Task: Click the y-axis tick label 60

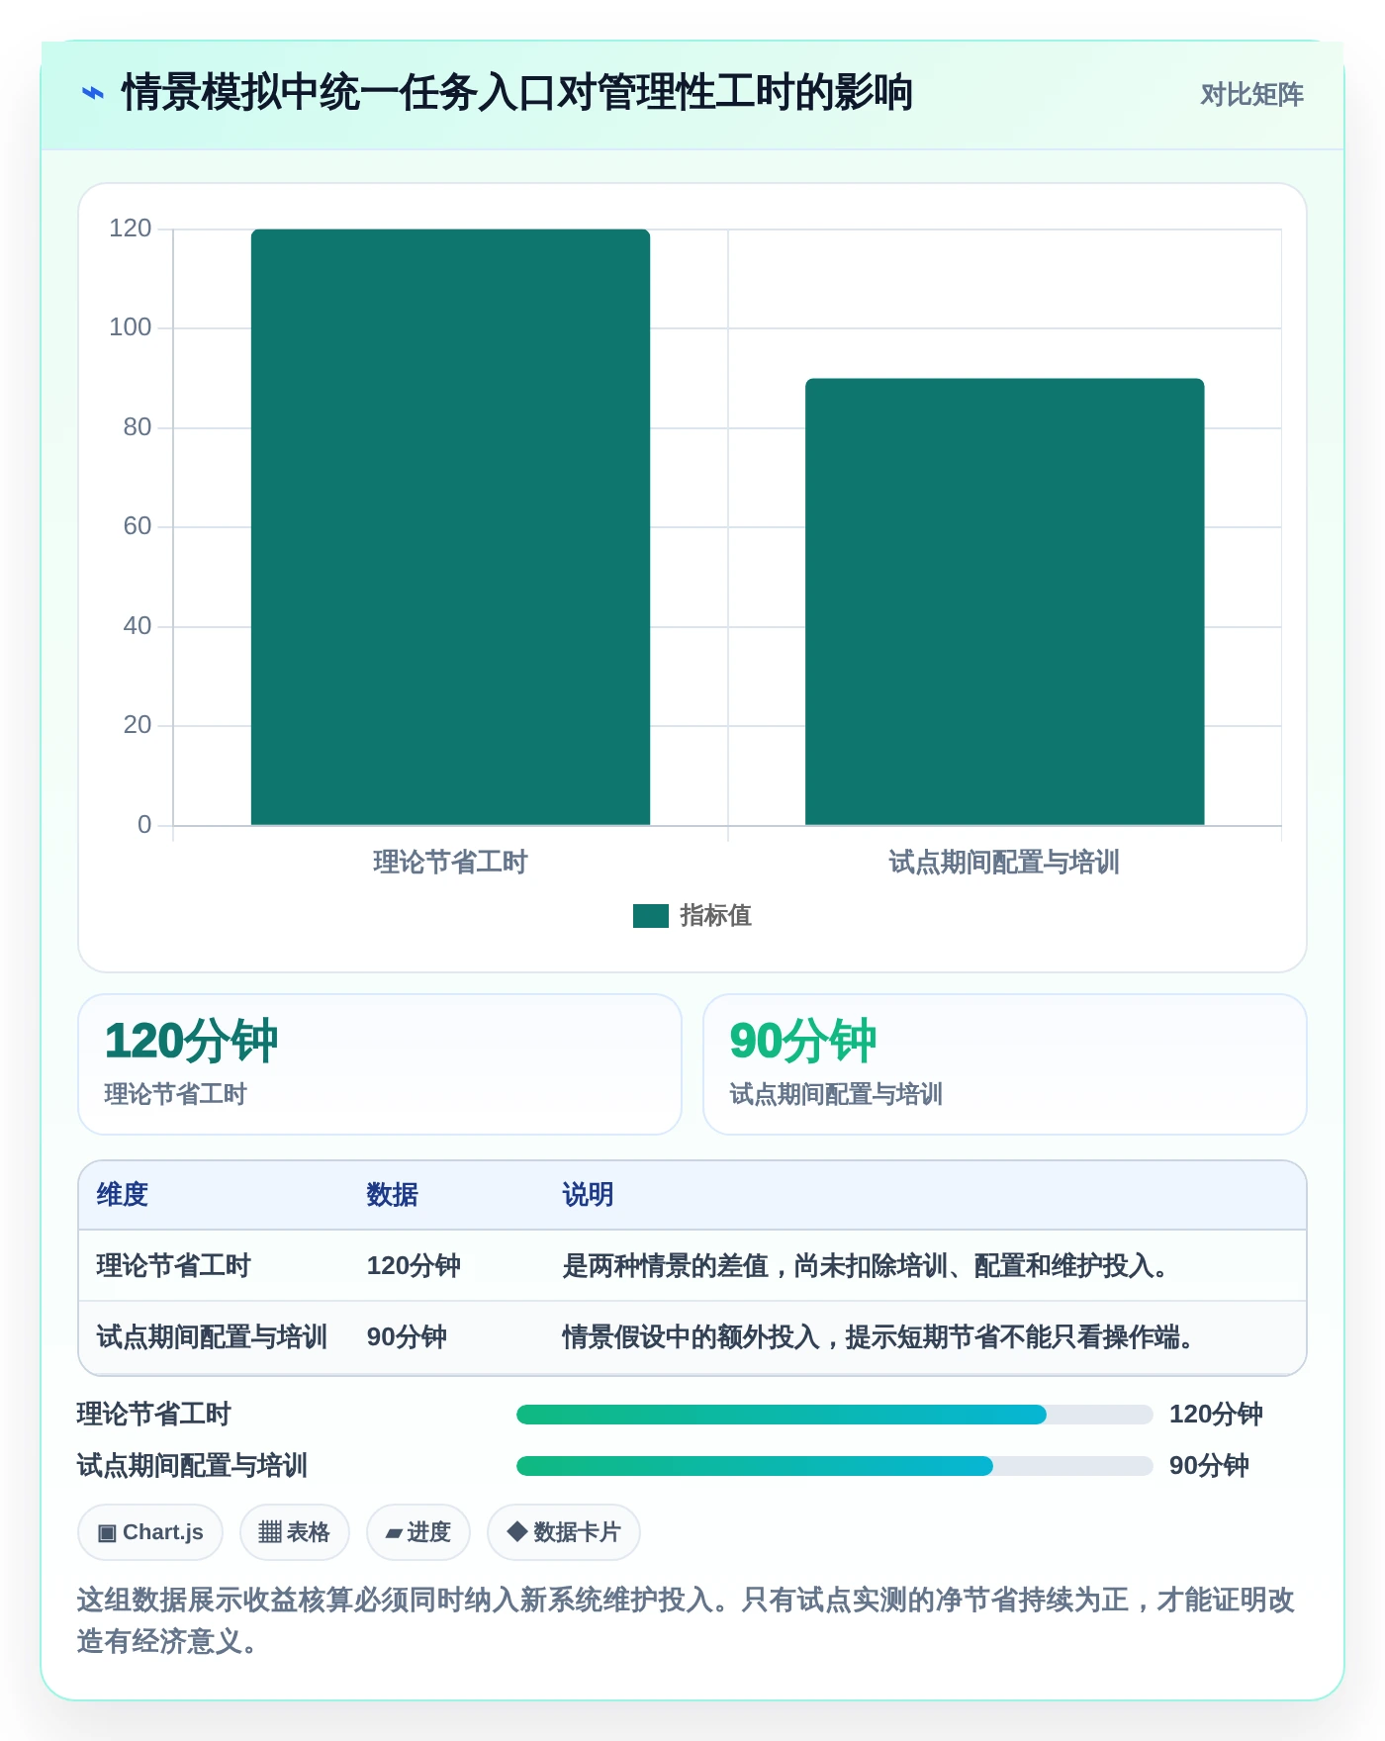Action: [x=138, y=526]
